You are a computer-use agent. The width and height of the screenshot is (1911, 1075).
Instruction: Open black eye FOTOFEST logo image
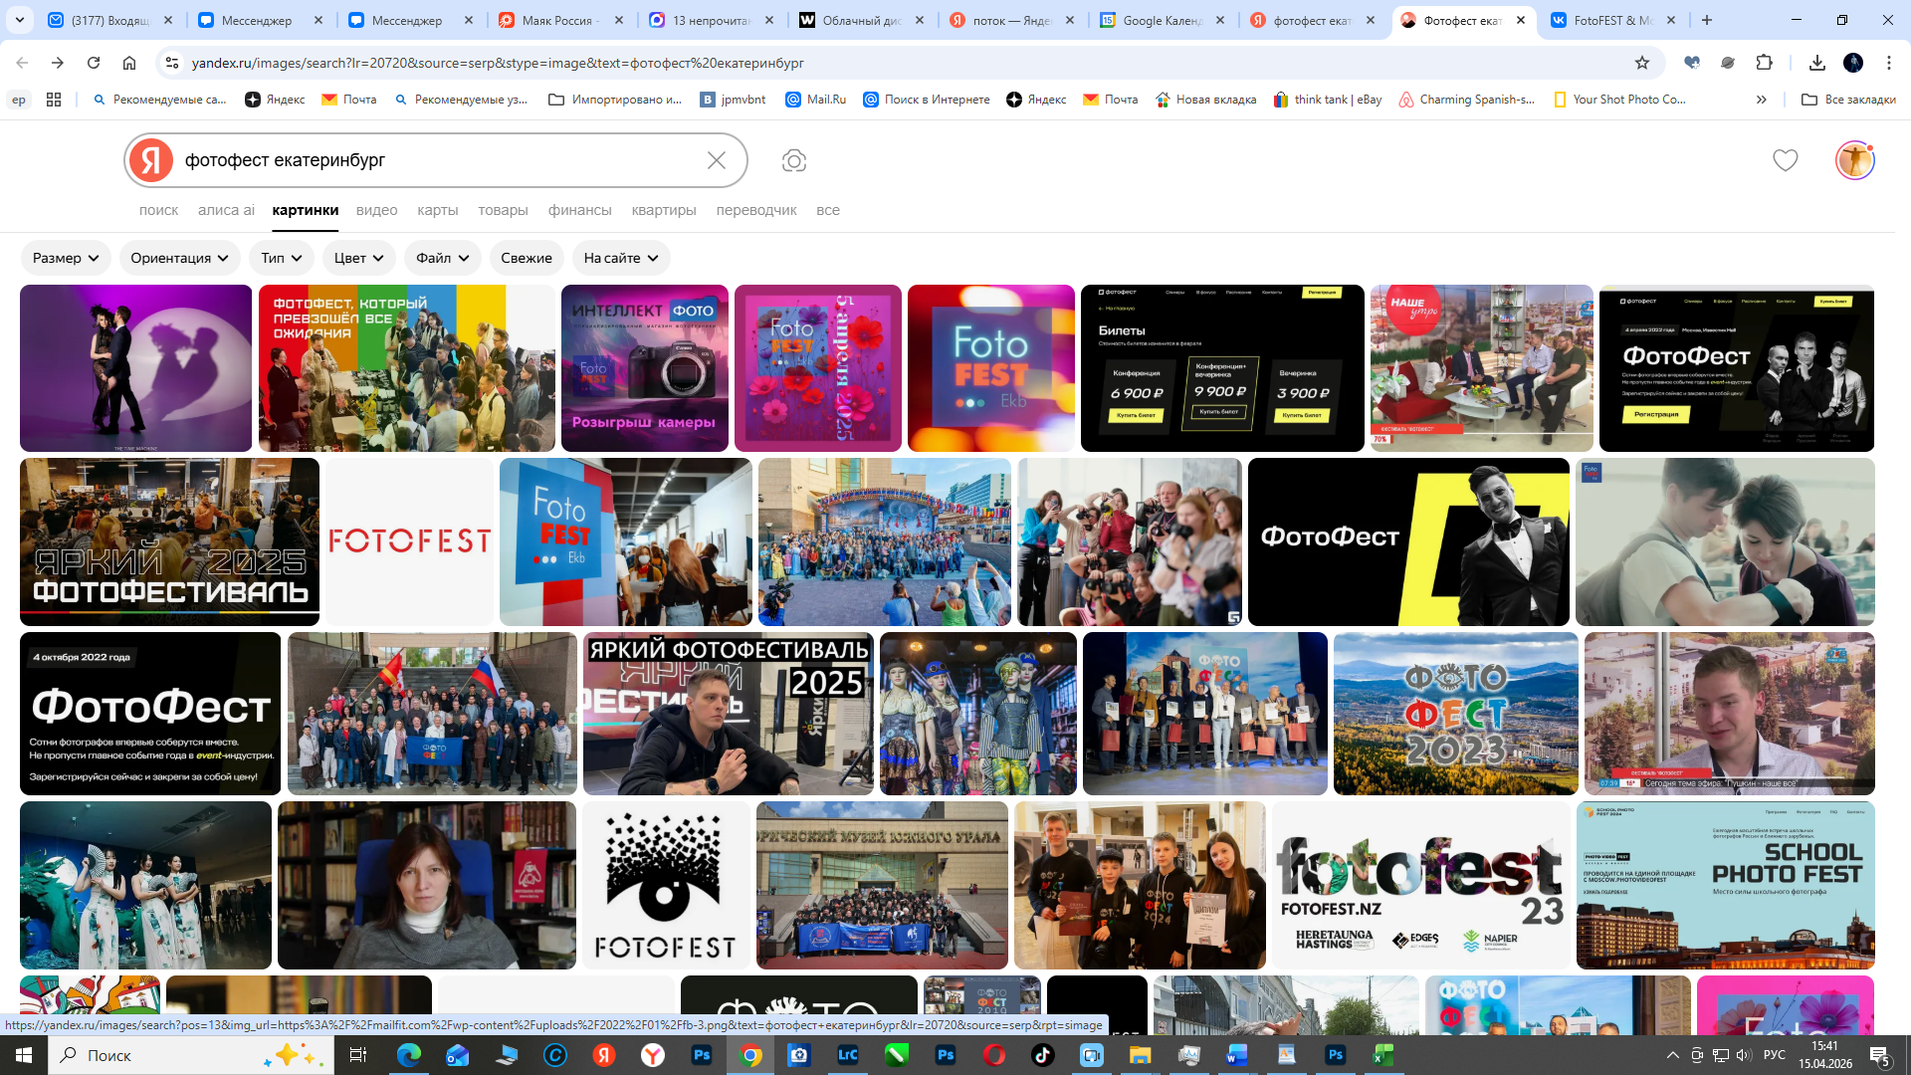(666, 885)
